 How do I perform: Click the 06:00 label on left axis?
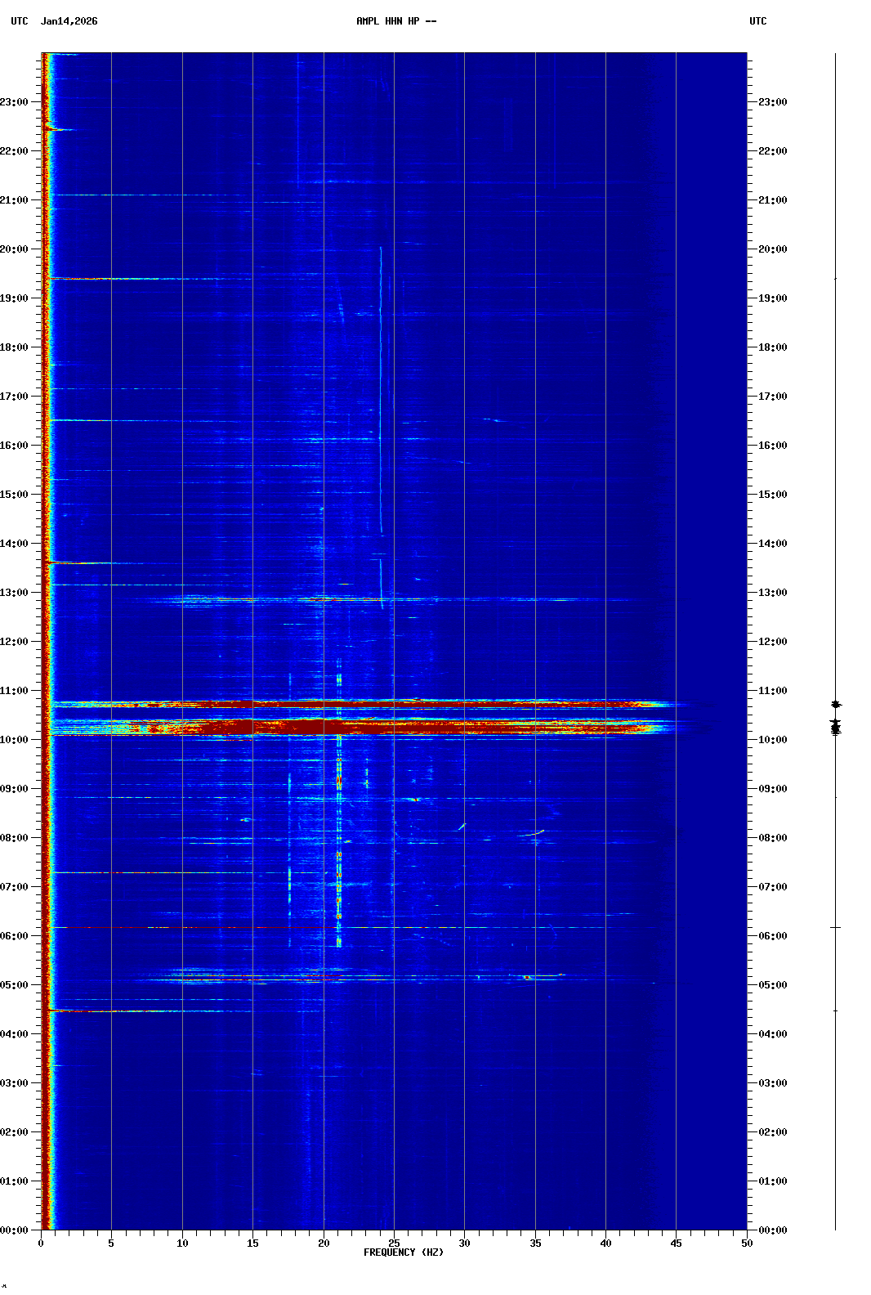pyautogui.click(x=15, y=936)
